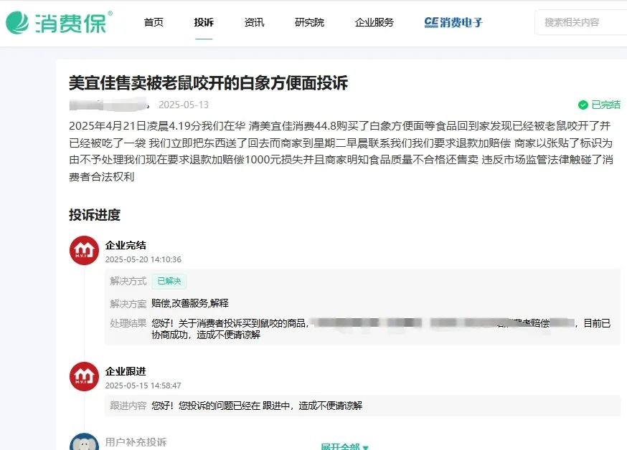Click the 企业完结 entry title
627x450 pixels.
(x=126, y=245)
